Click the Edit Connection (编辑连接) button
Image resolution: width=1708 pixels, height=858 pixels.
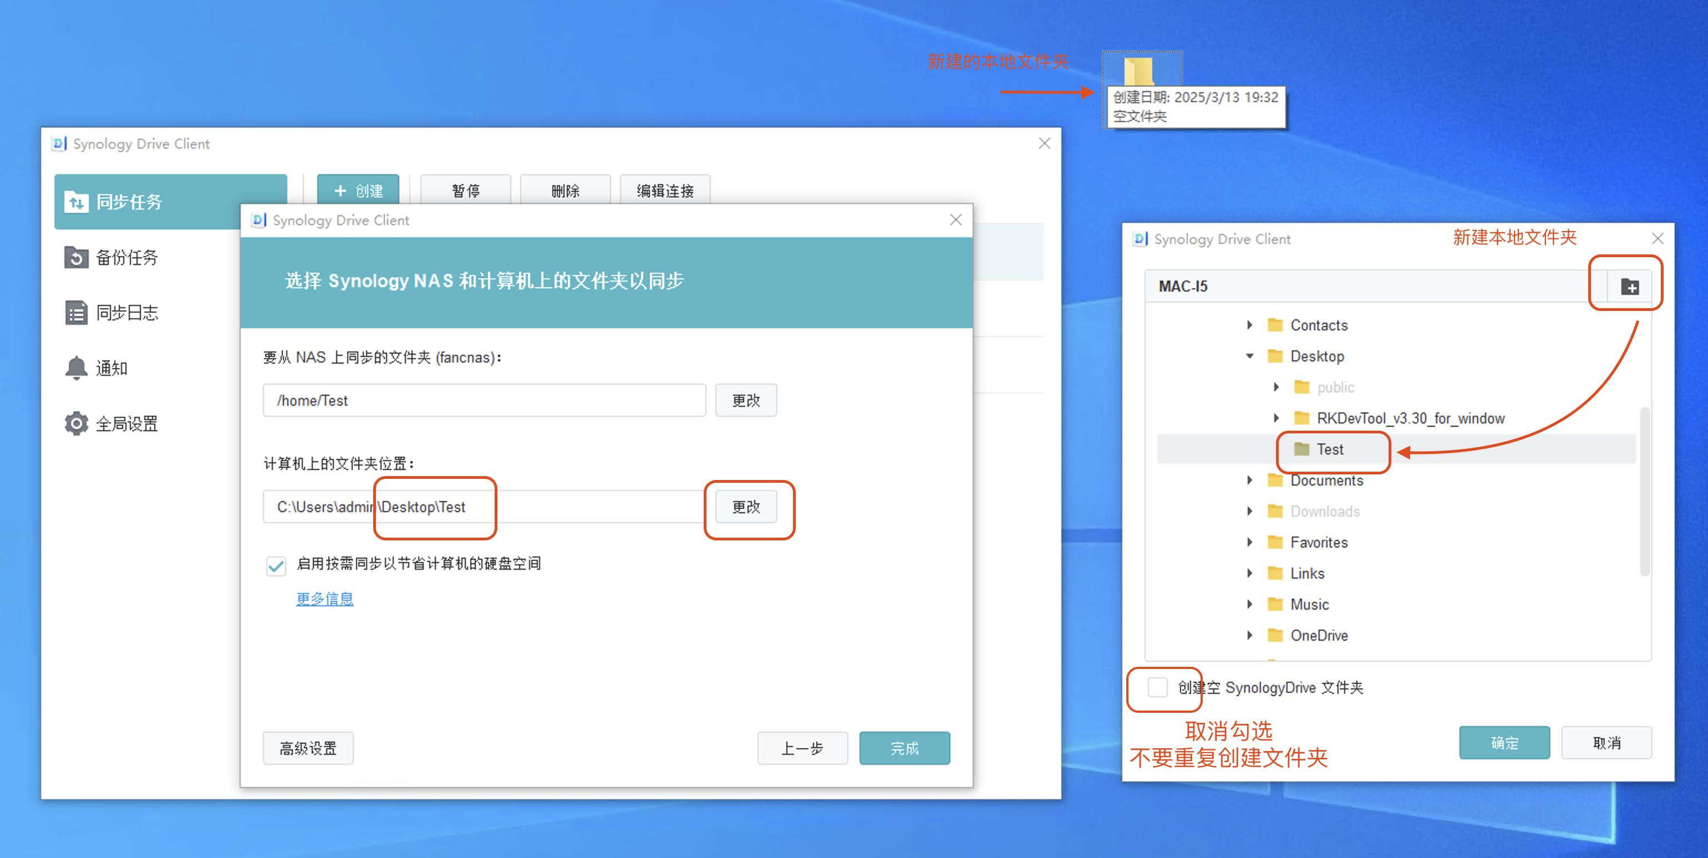click(x=665, y=190)
